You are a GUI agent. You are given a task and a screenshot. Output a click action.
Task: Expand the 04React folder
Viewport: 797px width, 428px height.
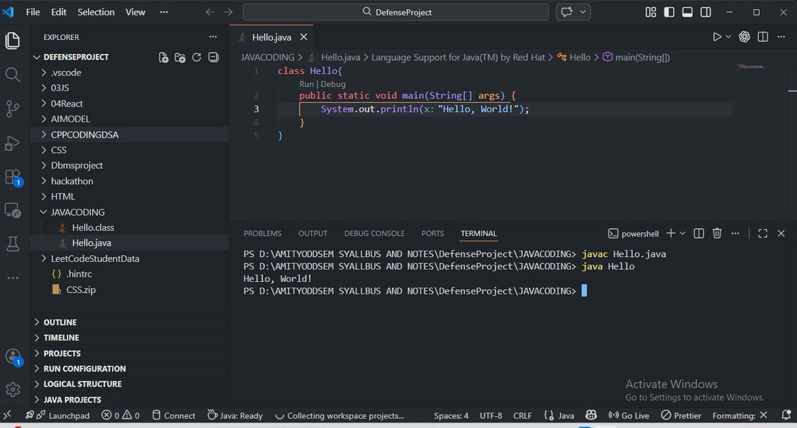130,104
